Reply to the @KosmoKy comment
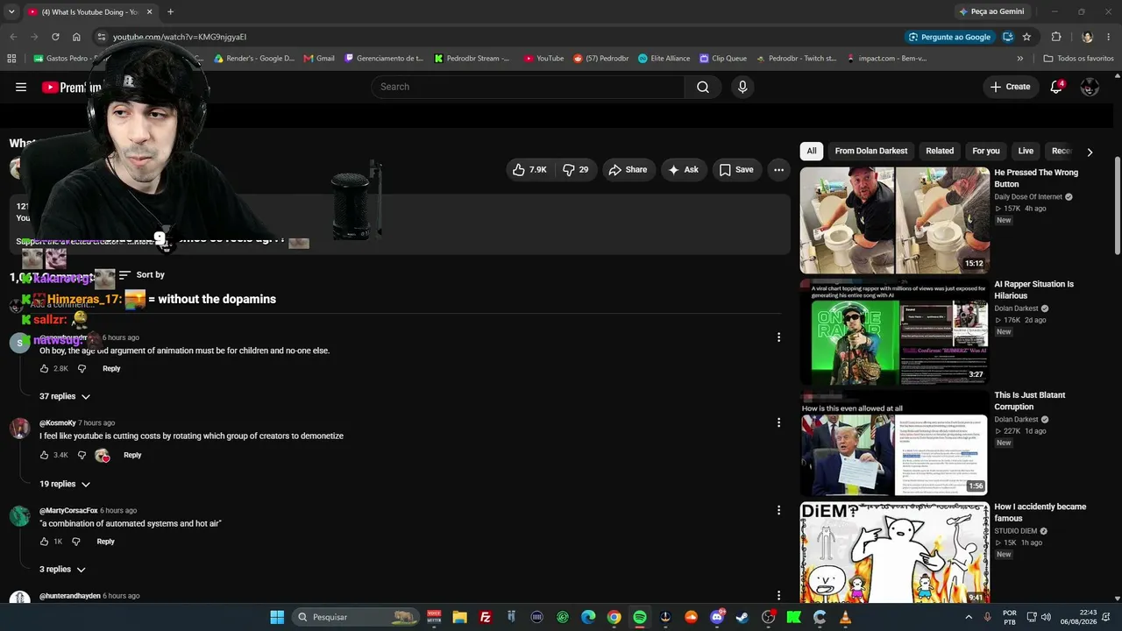1122x631 pixels. [132, 455]
